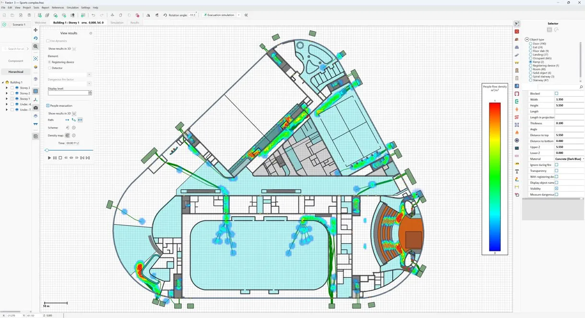Expand the Storey 3 tree node

point(7,88)
